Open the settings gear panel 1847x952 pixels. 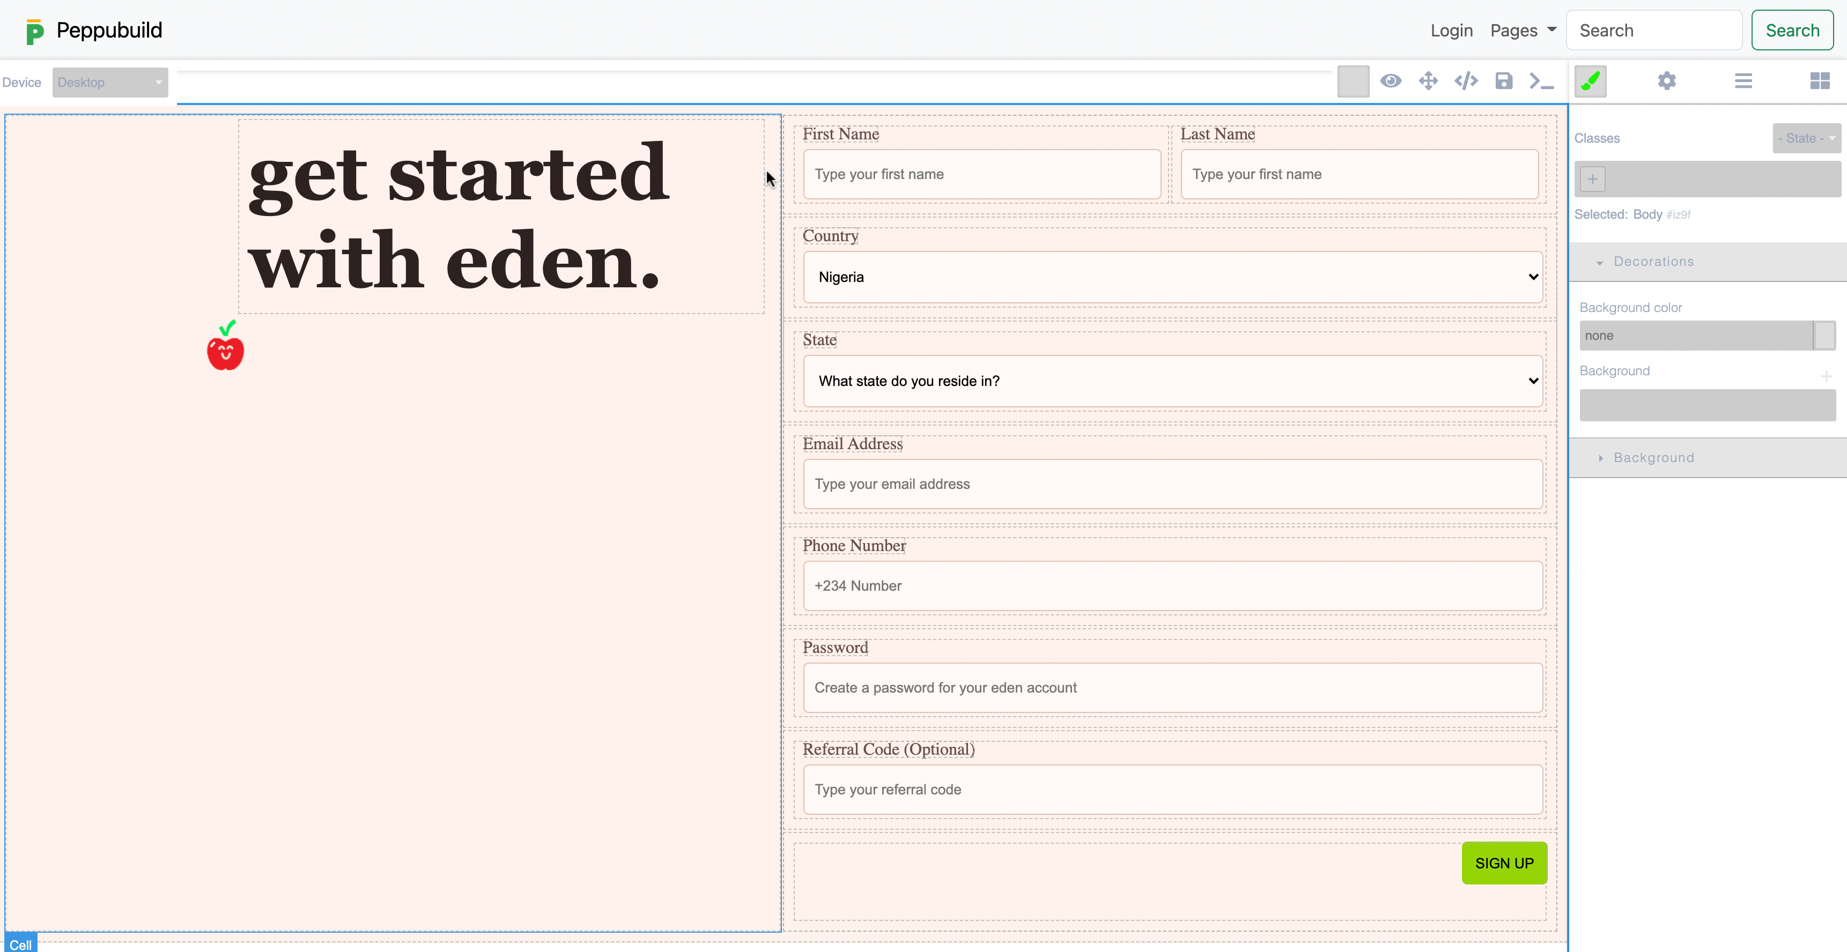point(1667,81)
